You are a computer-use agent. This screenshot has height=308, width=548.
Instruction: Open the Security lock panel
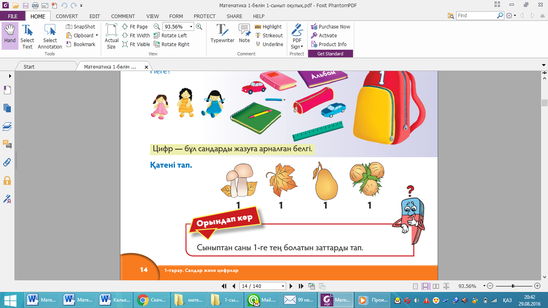7,180
